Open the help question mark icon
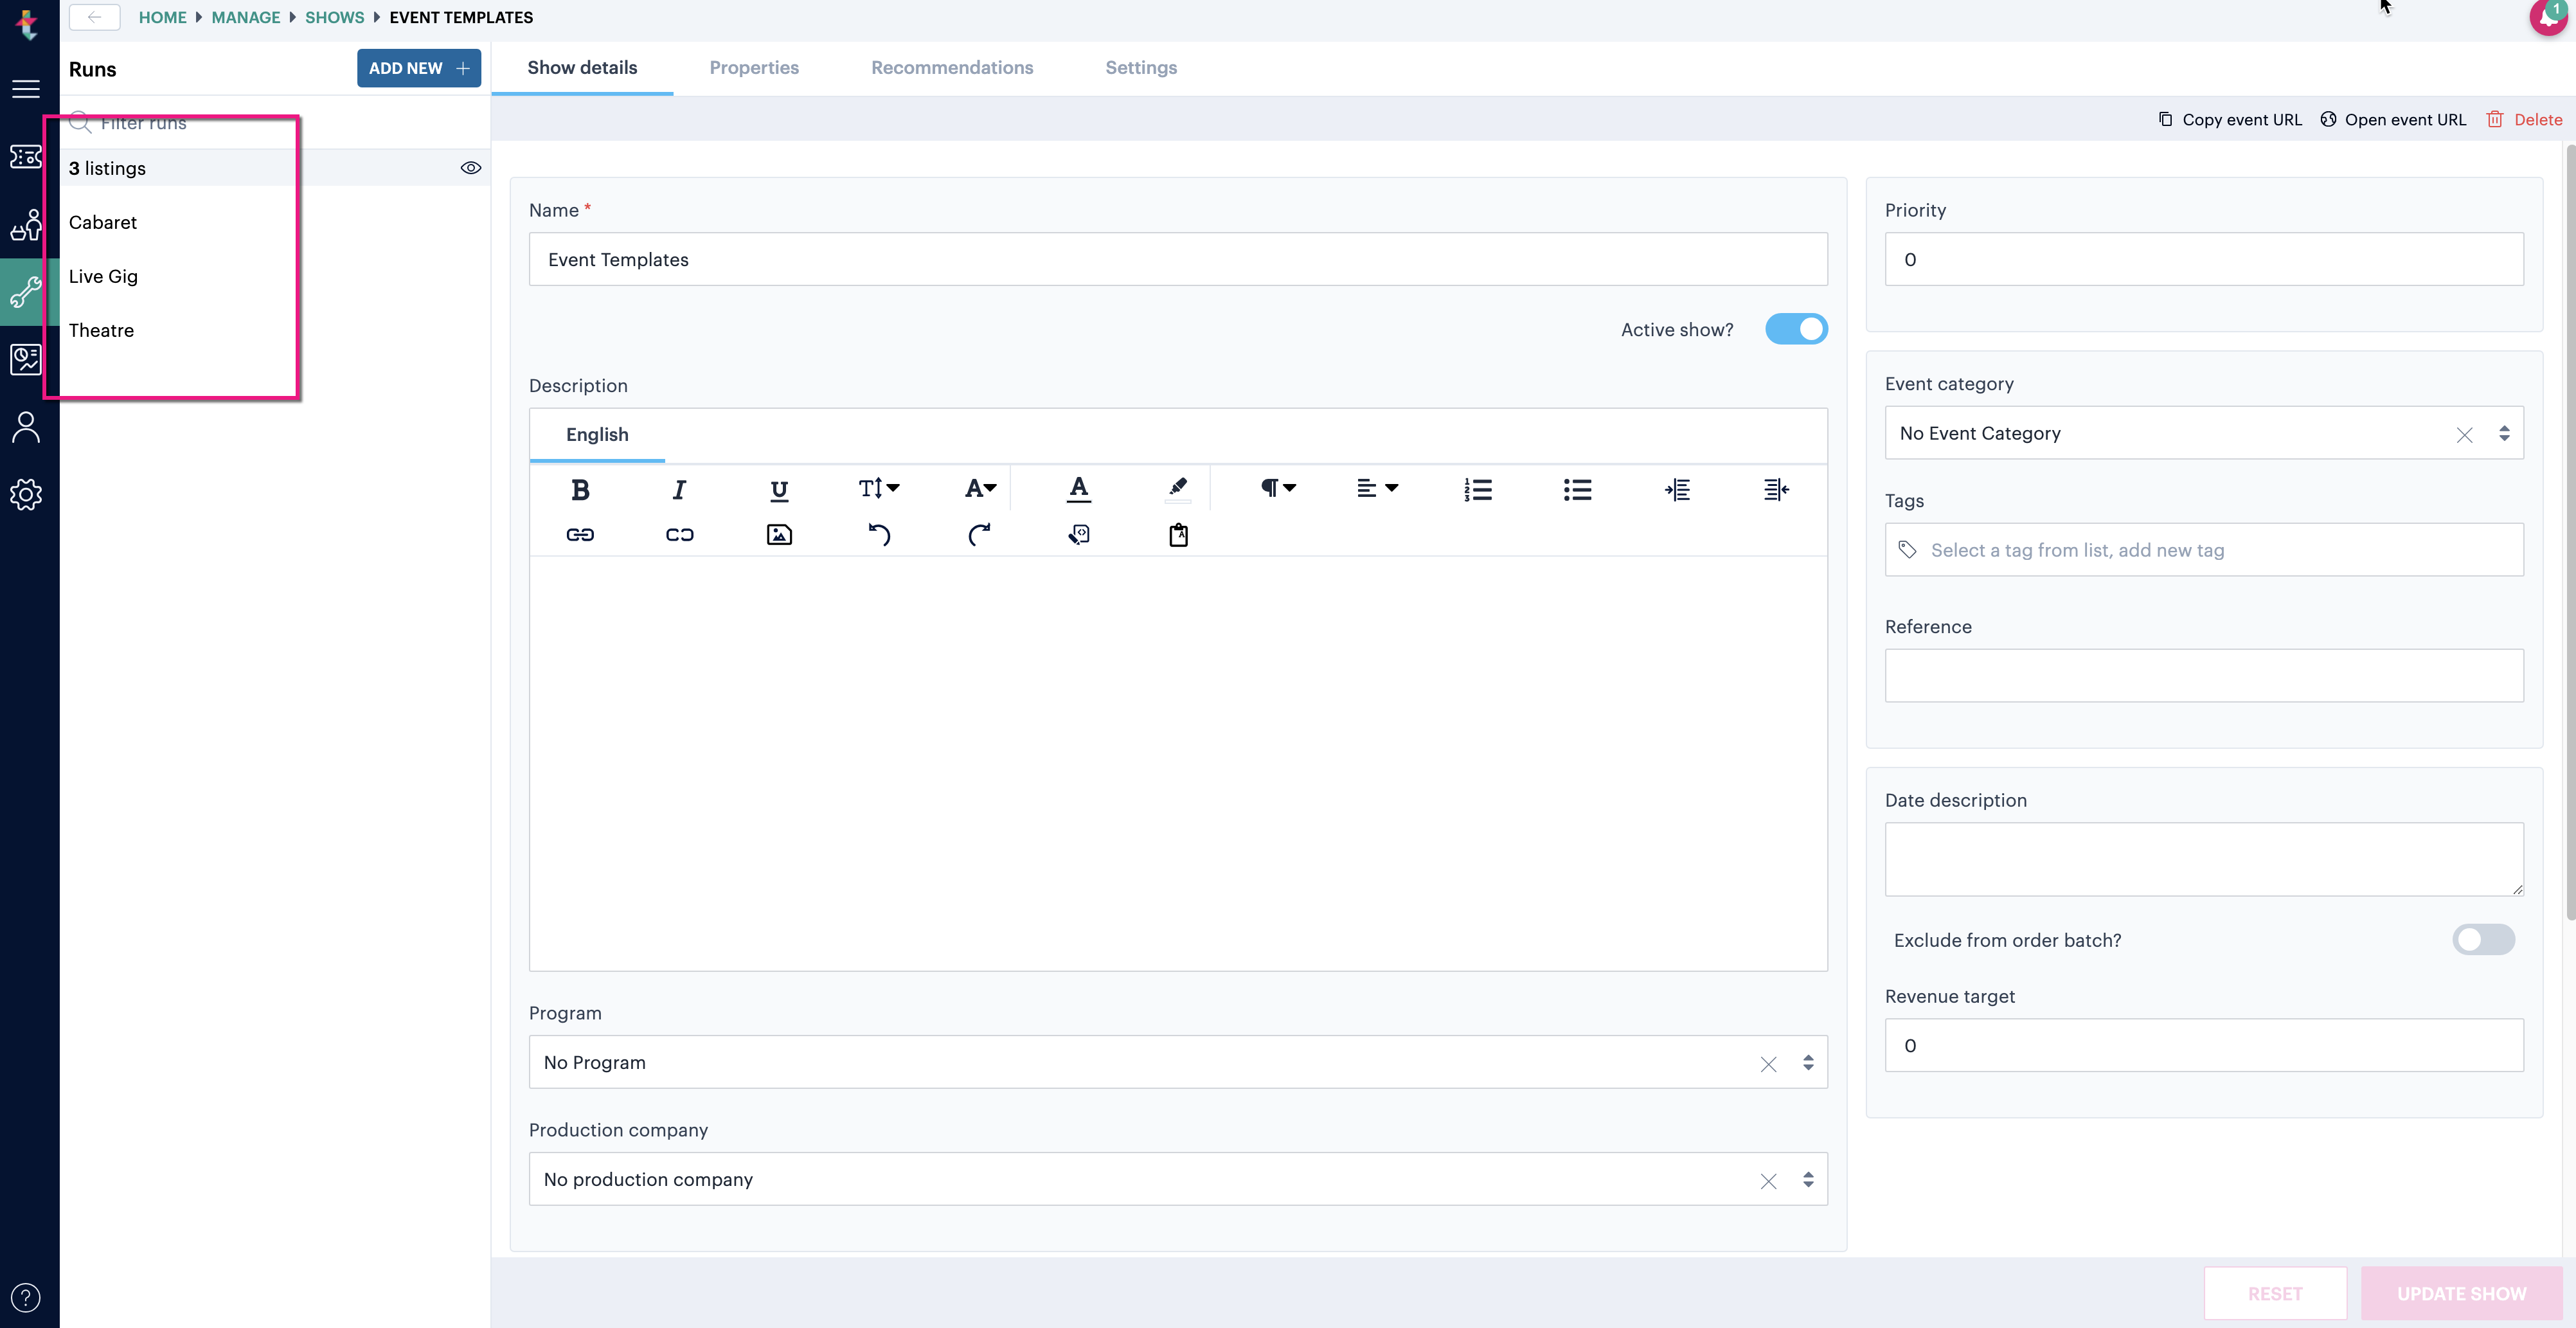 click(x=26, y=1297)
